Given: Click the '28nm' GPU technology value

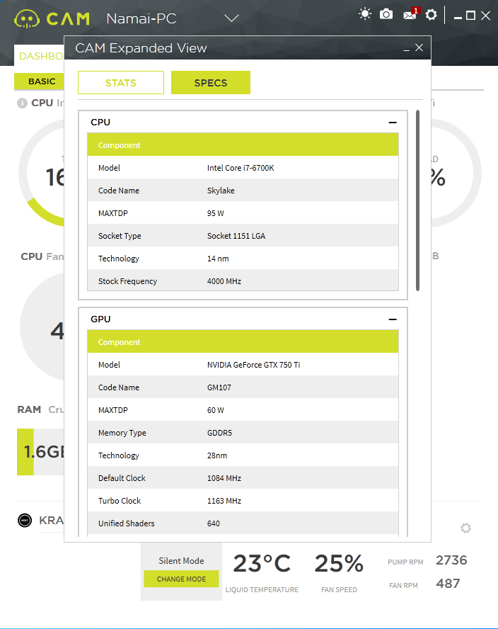Looking at the screenshot, I should click(217, 455).
